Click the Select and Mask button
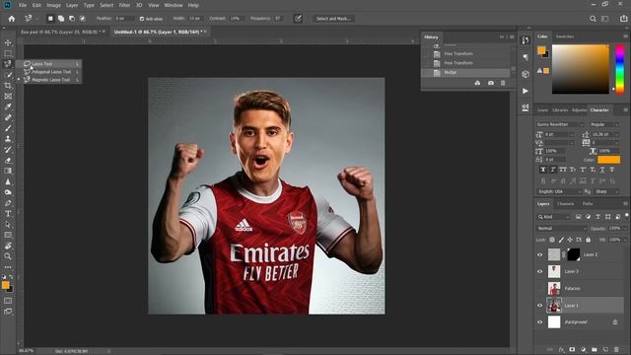631x355 pixels. point(333,19)
